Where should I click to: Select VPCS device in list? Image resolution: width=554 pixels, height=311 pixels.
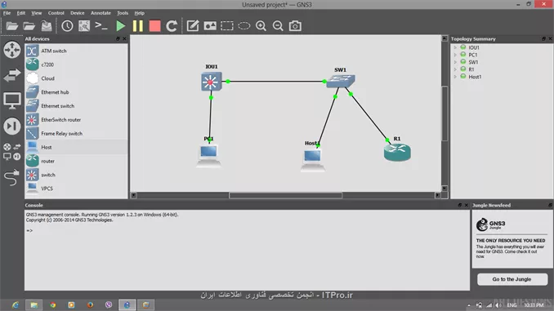76,189
